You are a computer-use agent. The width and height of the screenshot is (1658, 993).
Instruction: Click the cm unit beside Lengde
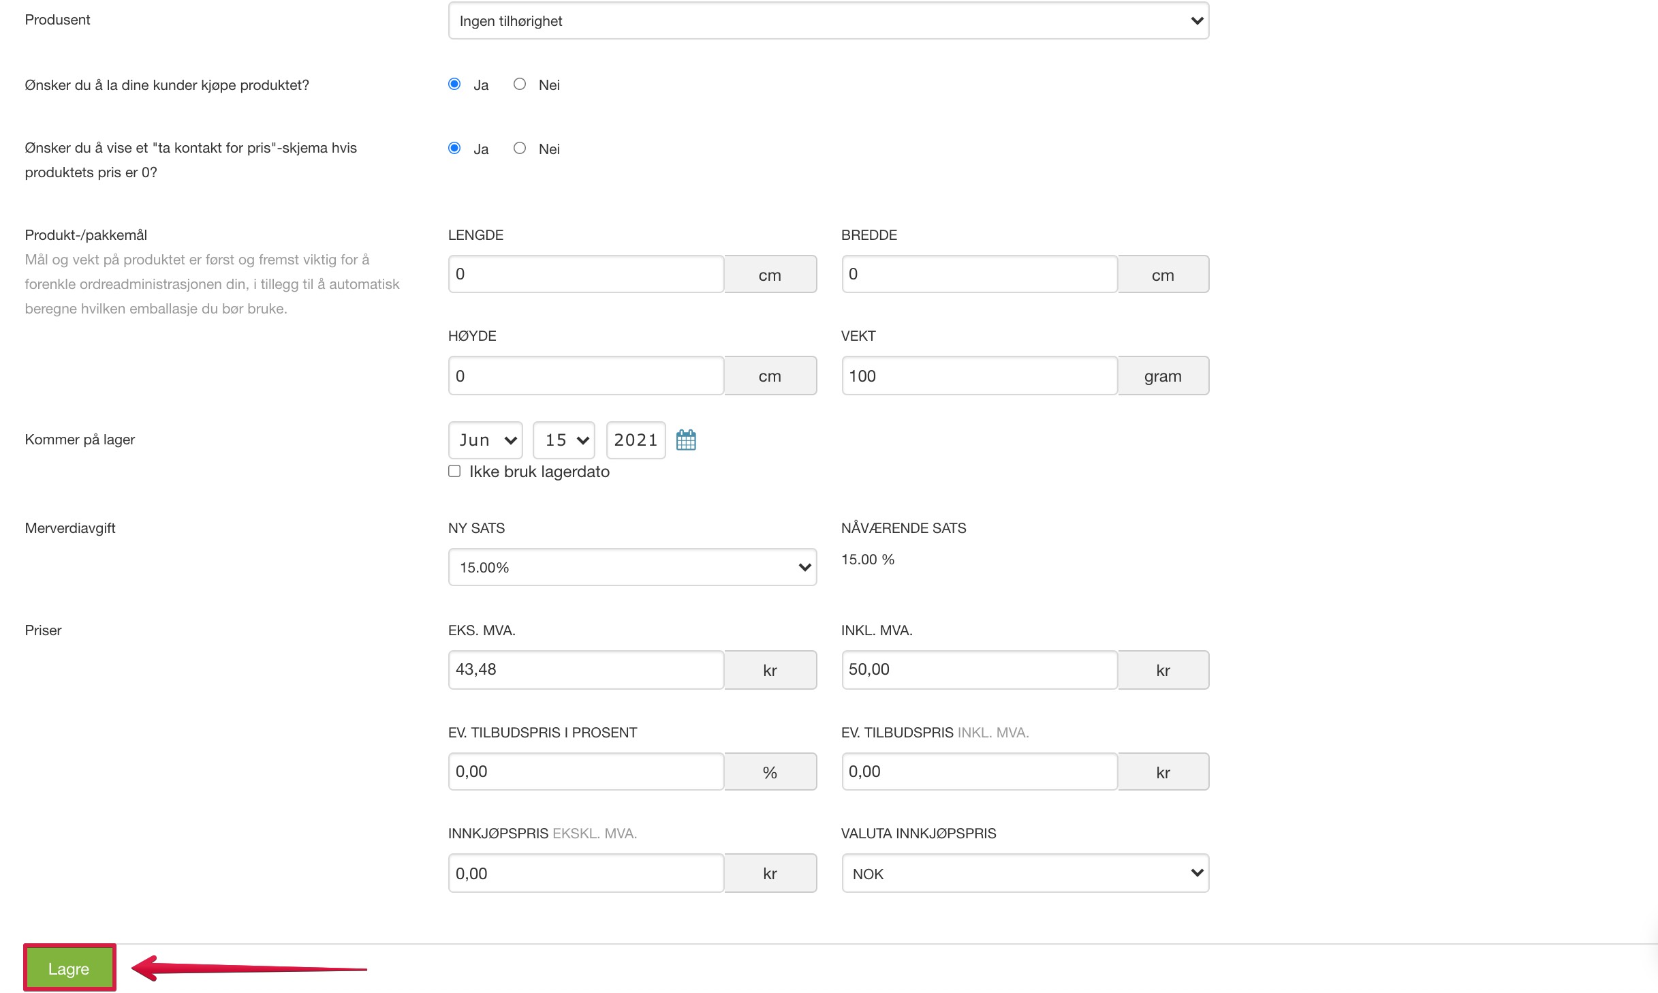click(x=770, y=275)
